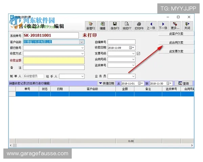Click the 未打印 status text

pos(90,35)
